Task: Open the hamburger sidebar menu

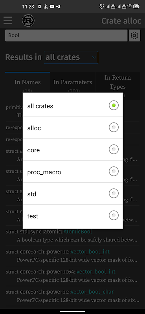Action: [7, 21]
